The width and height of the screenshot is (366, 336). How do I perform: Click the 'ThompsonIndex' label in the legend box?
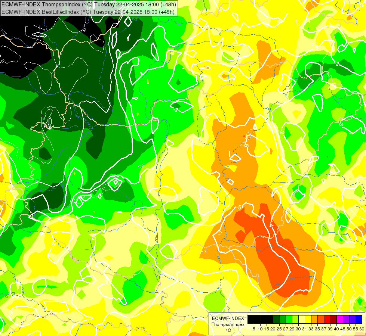228,324
